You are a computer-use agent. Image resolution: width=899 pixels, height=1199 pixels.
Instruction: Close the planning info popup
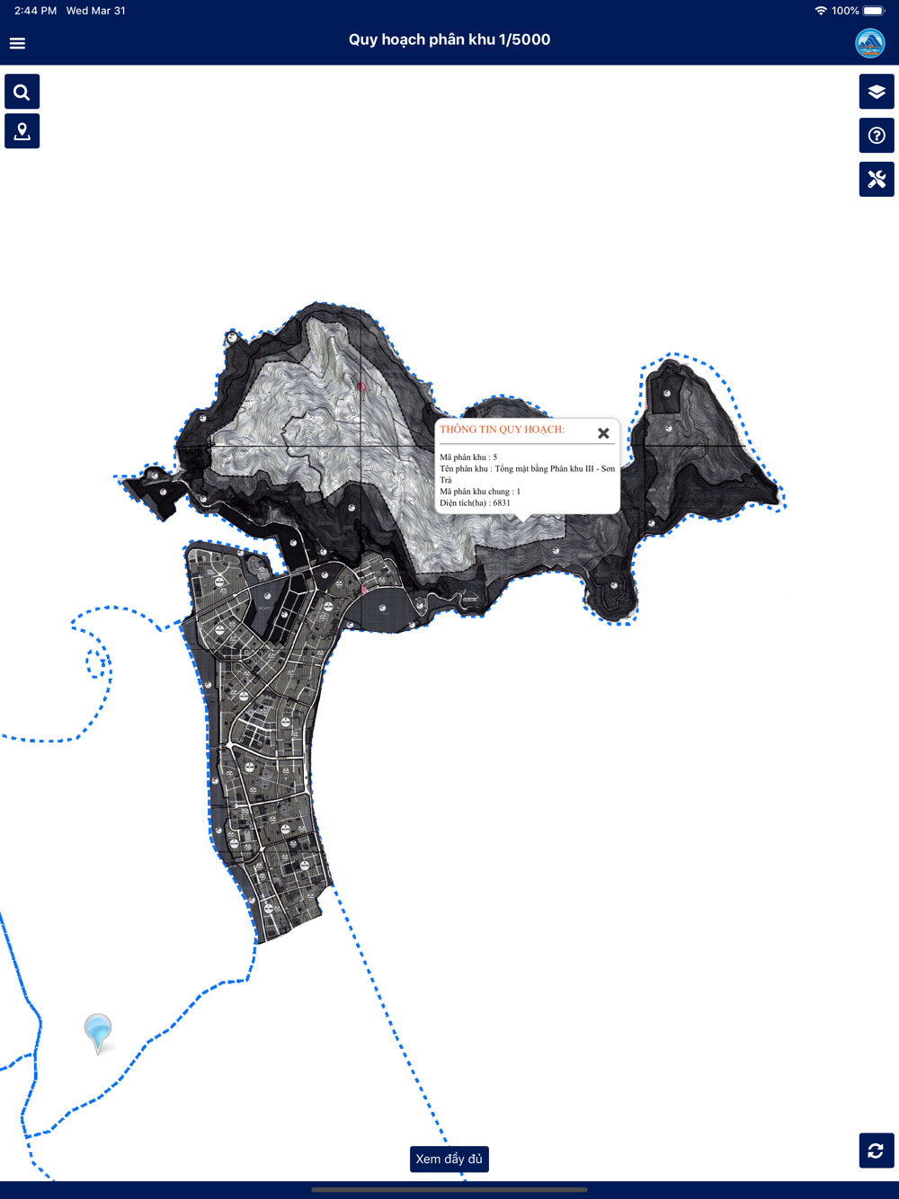click(x=603, y=433)
